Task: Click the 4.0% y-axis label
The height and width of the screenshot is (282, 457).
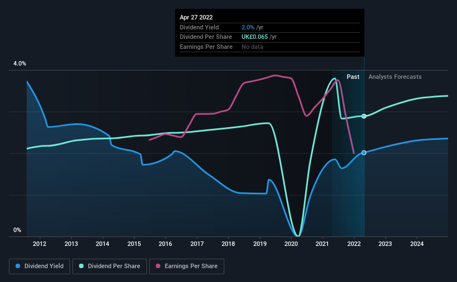Action: [19, 63]
